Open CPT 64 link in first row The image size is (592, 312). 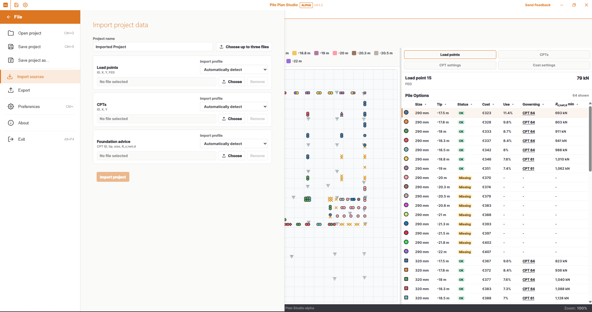pos(528,113)
